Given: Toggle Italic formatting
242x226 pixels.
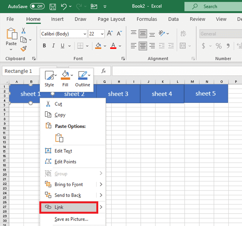Looking at the screenshot, I should pyautogui.click(x=54, y=46).
